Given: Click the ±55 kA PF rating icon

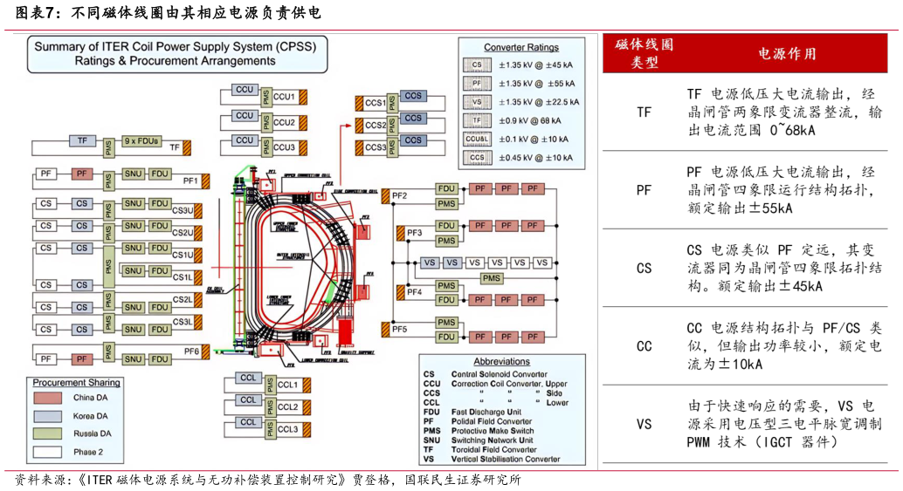Looking at the screenshot, I should (x=476, y=84).
